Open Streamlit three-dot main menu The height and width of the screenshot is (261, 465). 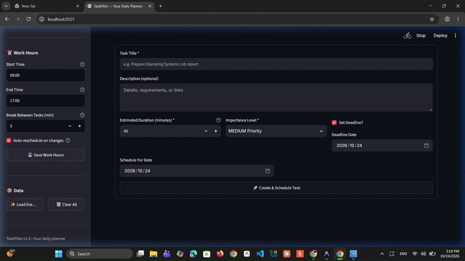tap(455, 36)
